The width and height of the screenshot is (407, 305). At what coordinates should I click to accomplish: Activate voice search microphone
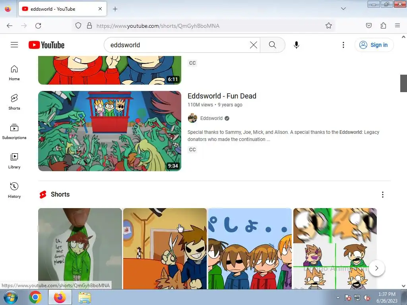[x=296, y=45]
